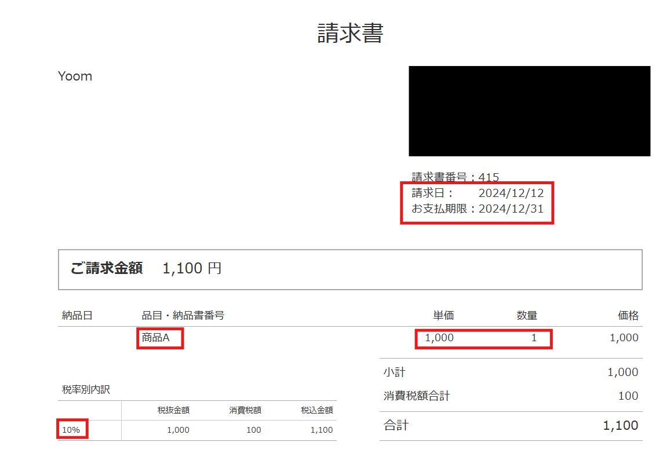The width and height of the screenshot is (659, 464).
Task: Click the 納品日 column header
Action: coord(77,315)
